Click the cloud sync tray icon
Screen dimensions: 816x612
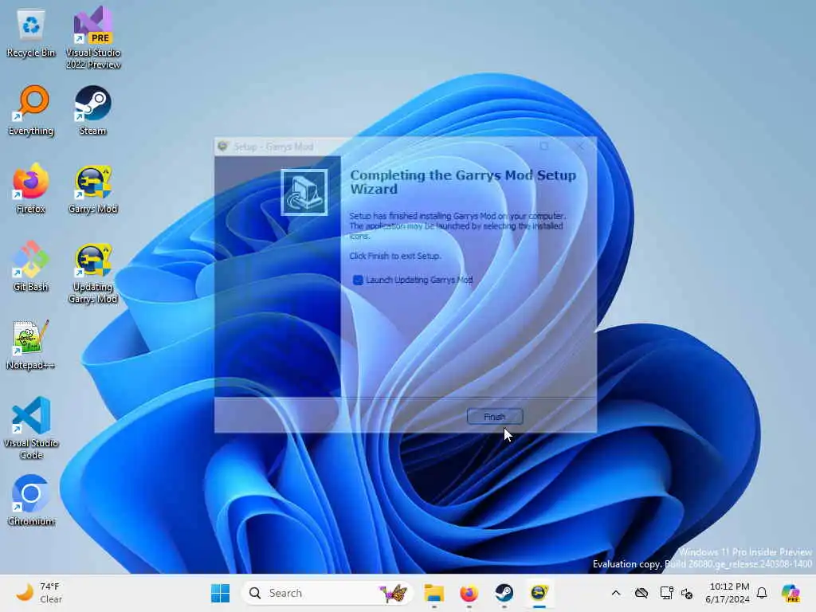tap(641, 593)
